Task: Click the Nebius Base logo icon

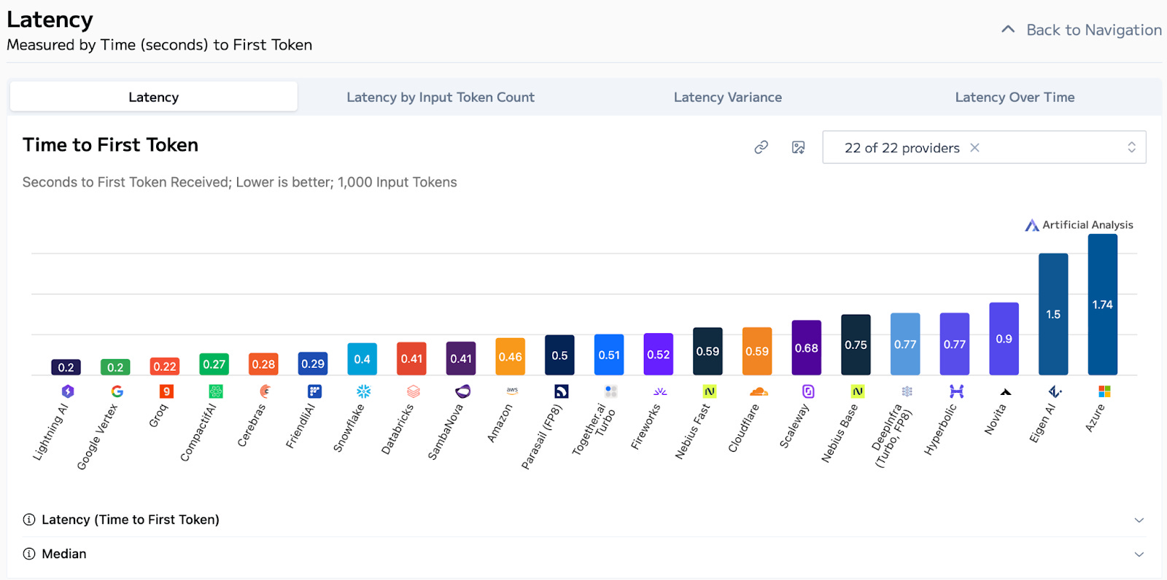Action: click(858, 391)
